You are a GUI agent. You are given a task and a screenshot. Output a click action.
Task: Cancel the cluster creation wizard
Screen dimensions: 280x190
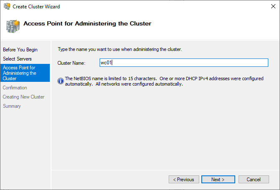coord(254,180)
